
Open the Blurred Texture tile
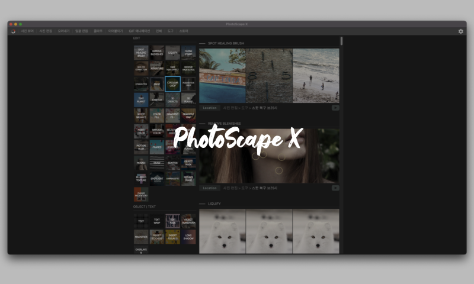point(141,178)
